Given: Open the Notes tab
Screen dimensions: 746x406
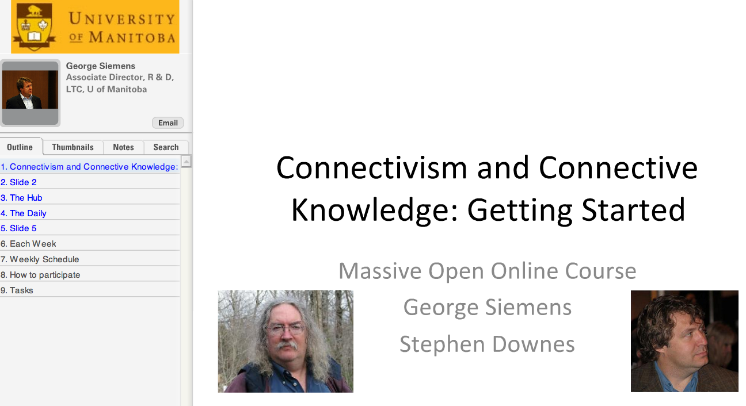Looking at the screenshot, I should tap(123, 147).
